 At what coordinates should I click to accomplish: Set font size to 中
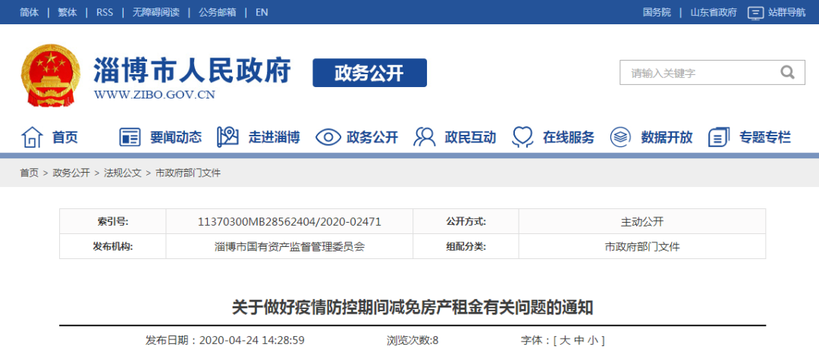tap(578, 341)
